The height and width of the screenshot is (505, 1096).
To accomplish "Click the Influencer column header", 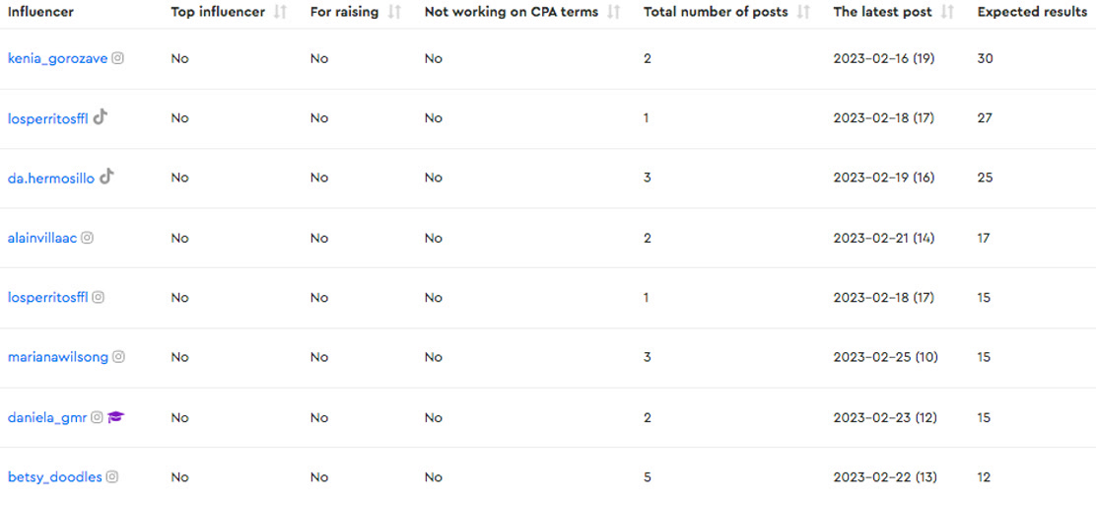I will tap(40, 12).
